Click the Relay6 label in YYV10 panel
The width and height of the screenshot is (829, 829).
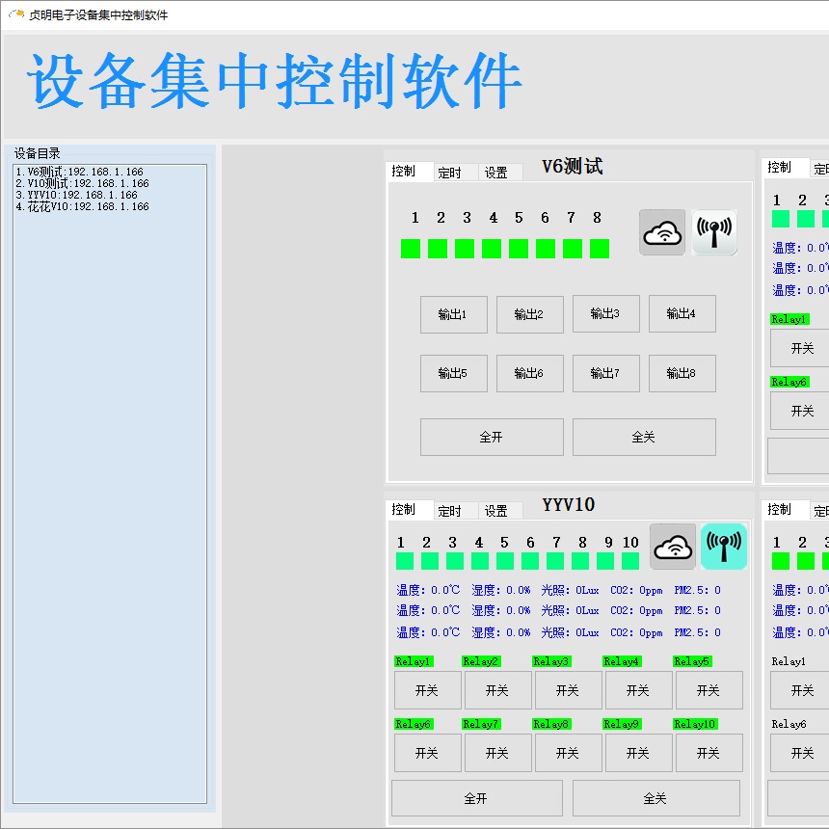tap(414, 724)
